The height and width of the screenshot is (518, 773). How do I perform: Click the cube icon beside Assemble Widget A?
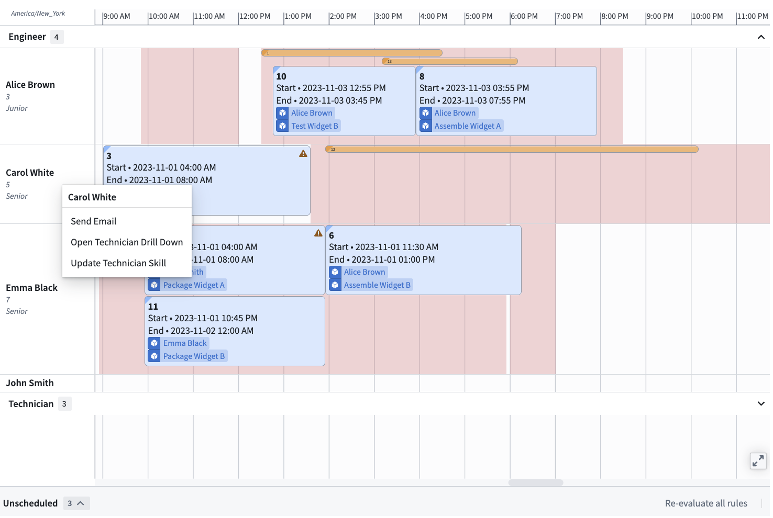tap(426, 126)
